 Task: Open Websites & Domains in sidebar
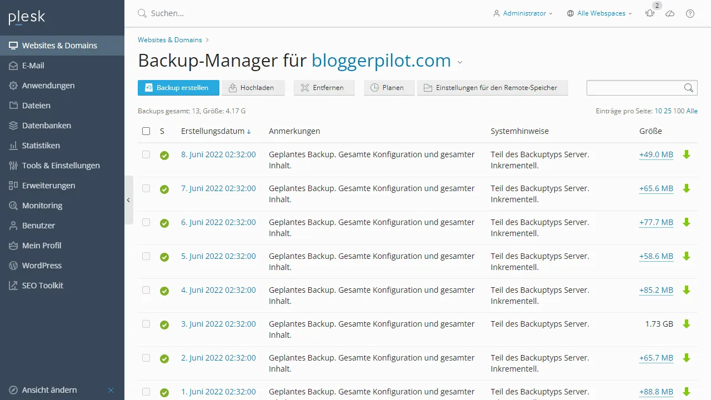click(x=62, y=46)
